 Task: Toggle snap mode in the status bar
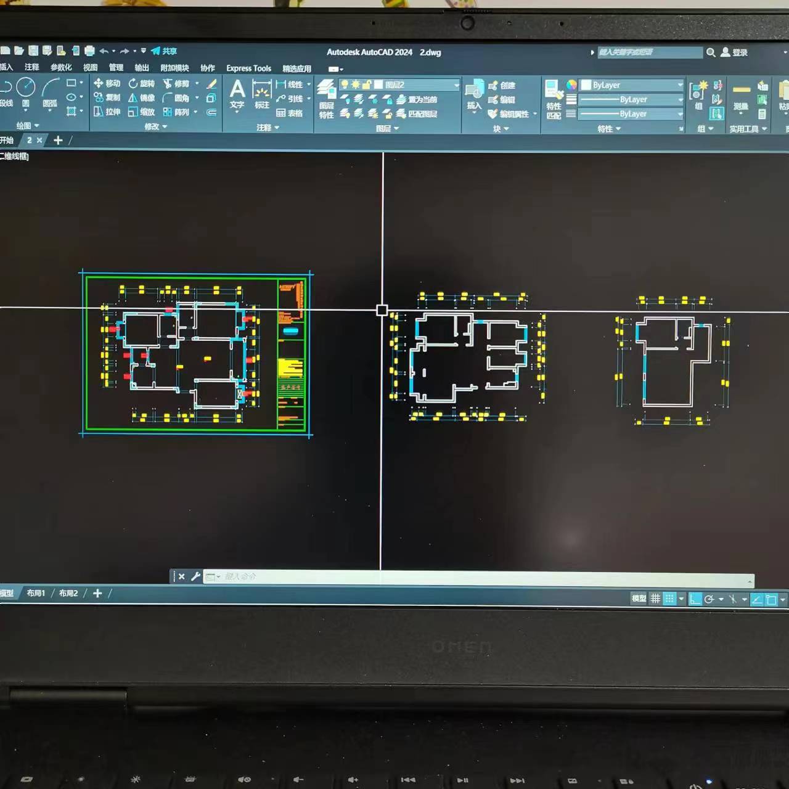[x=669, y=599]
